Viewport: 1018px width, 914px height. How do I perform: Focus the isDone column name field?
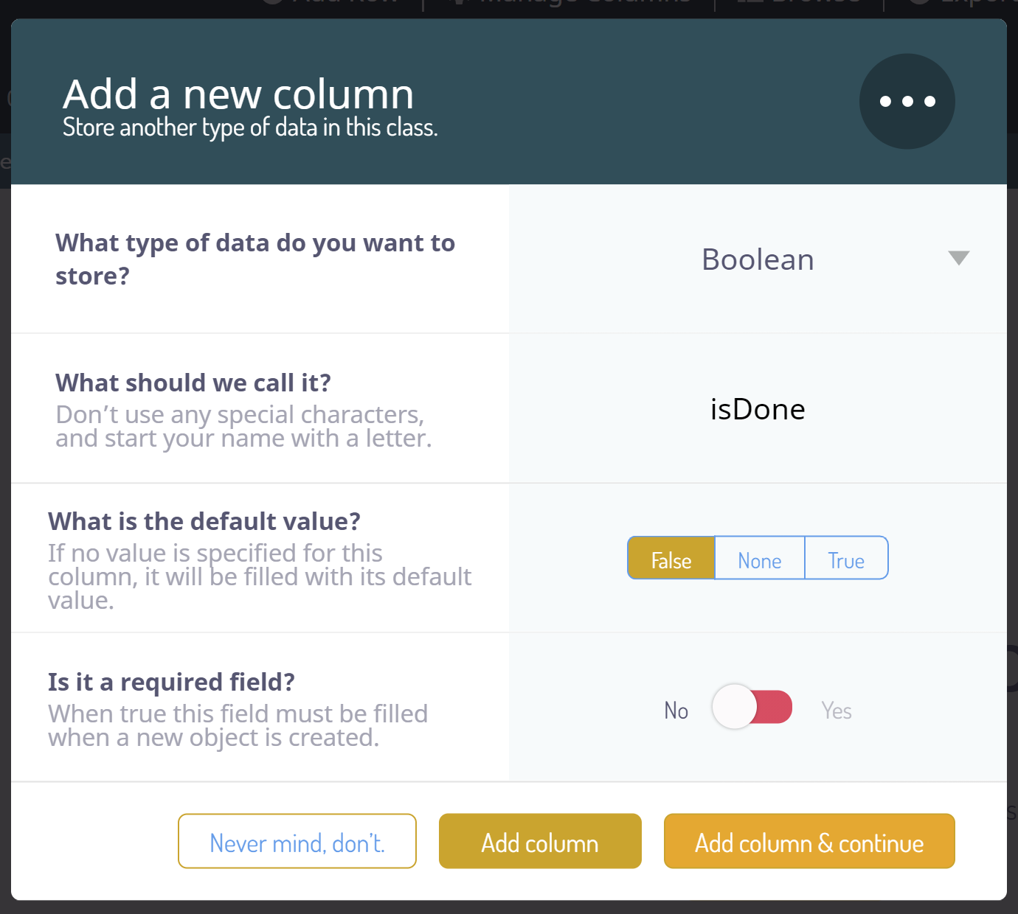coord(758,409)
